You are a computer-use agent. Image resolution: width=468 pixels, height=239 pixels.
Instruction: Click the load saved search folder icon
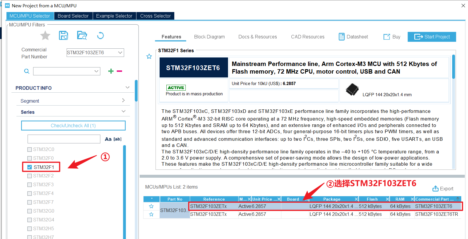point(82,35)
